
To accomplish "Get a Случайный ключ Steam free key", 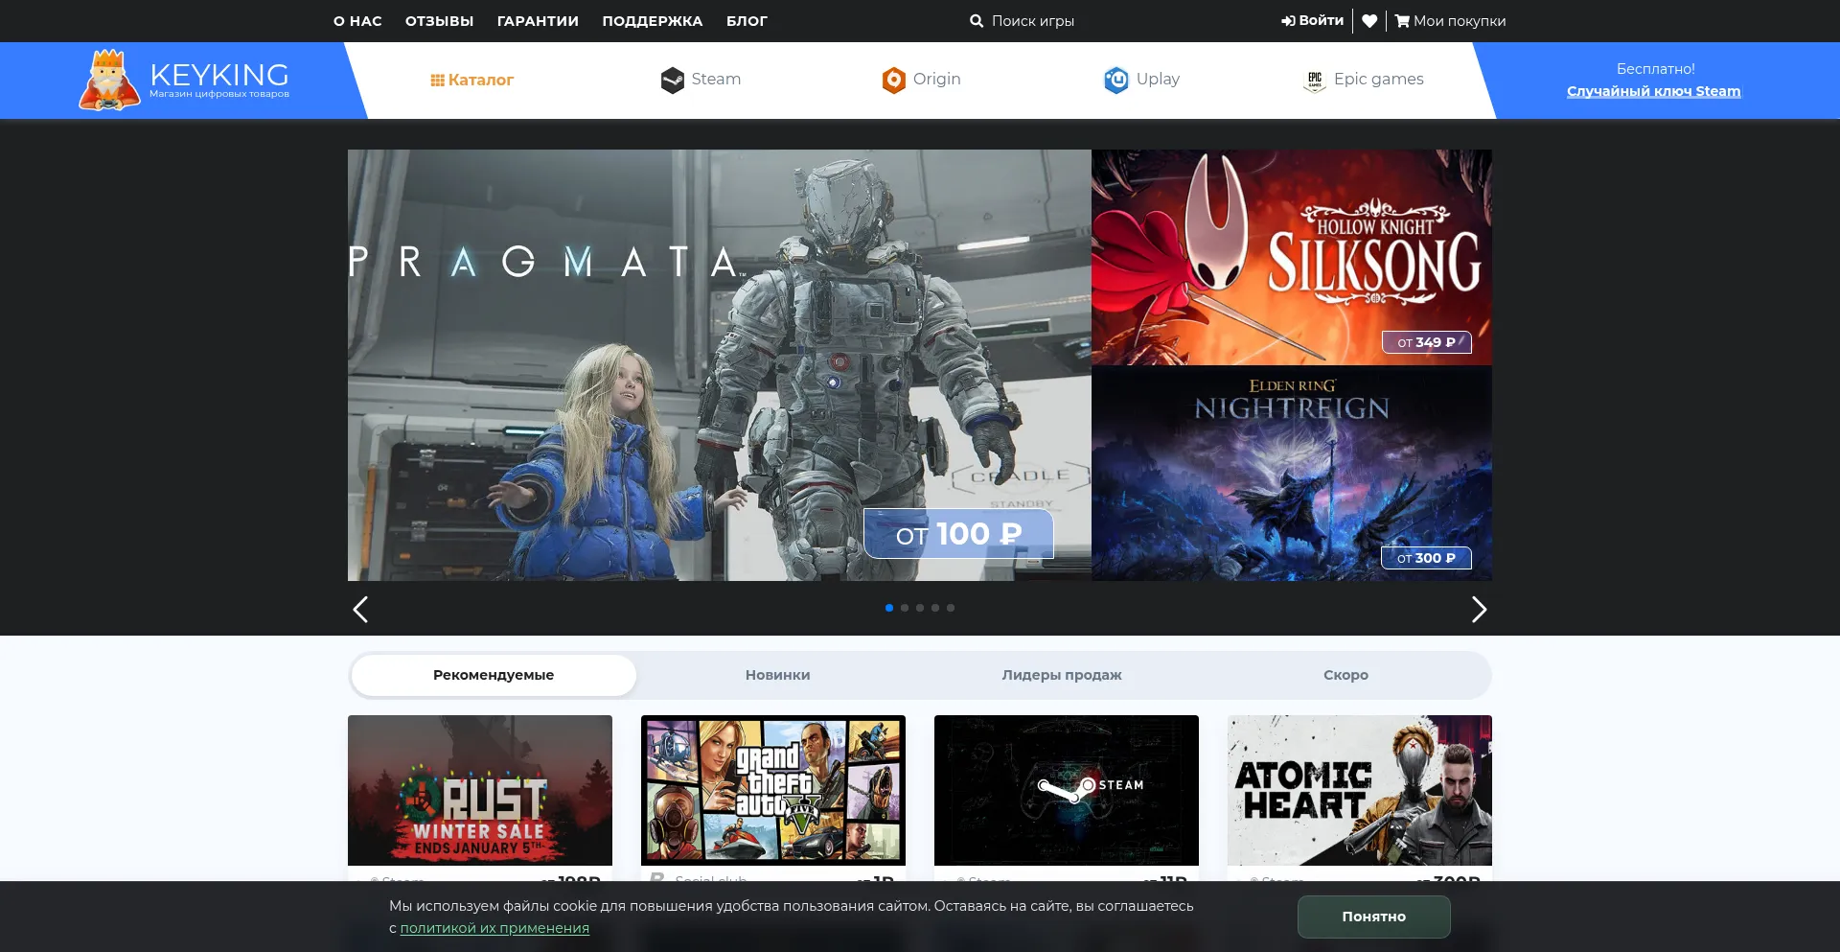I will [x=1653, y=91].
